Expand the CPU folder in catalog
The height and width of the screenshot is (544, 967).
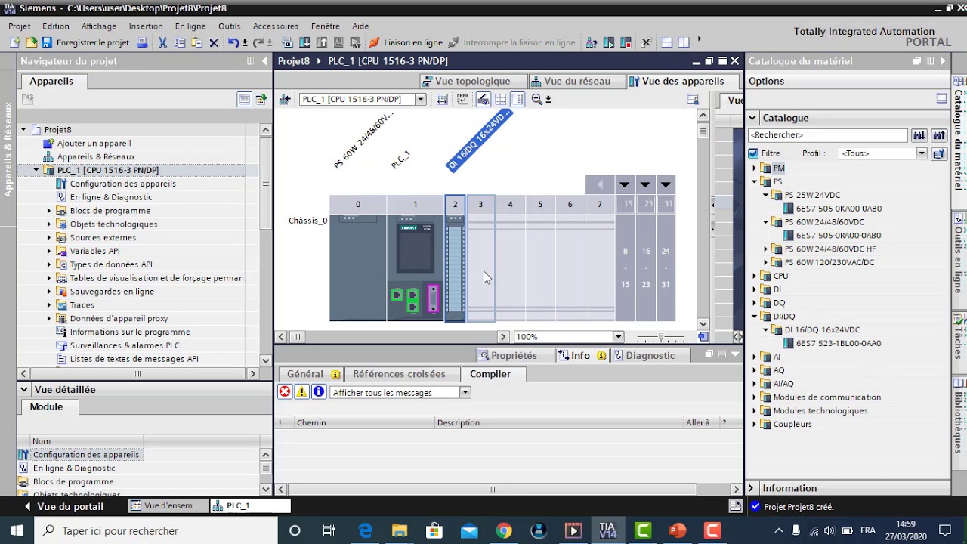pyautogui.click(x=754, y=276)
